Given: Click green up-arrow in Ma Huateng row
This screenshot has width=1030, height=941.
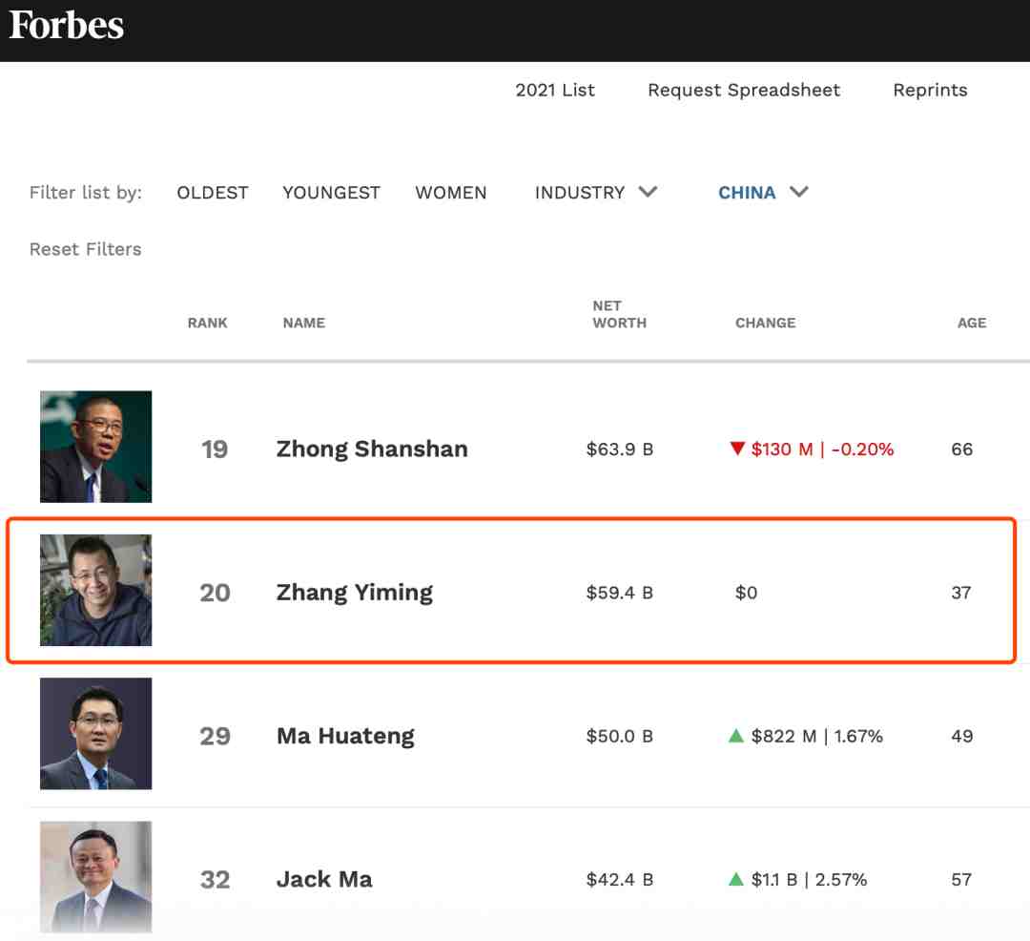Looking at the screenshot, I should 736,735.
